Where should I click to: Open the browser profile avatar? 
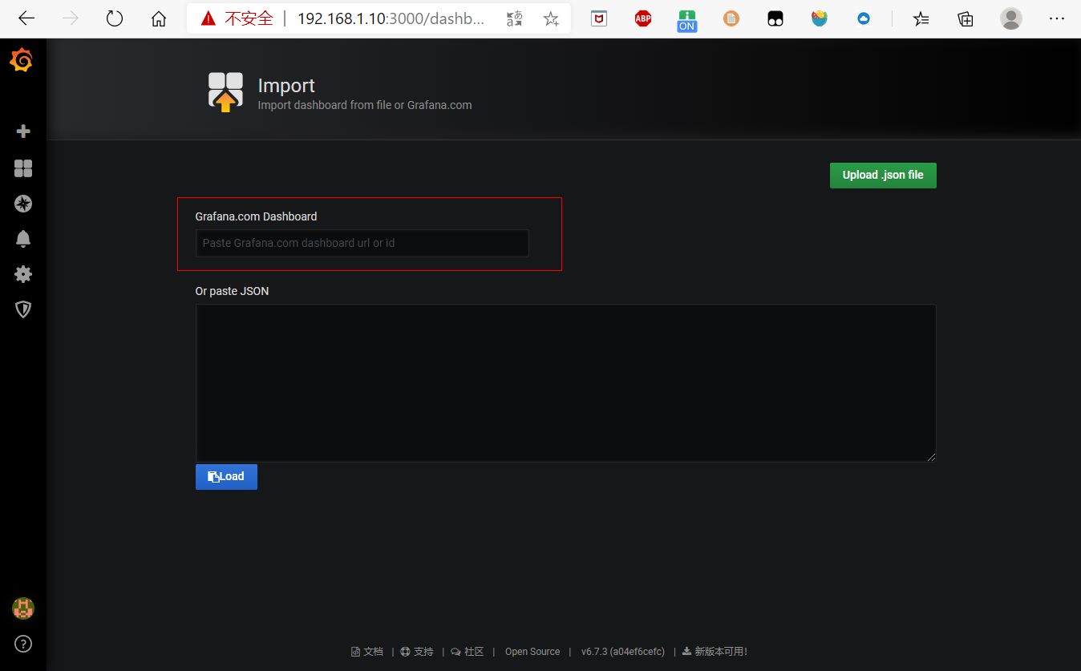pyautogui.click(x=1011, y=18)
